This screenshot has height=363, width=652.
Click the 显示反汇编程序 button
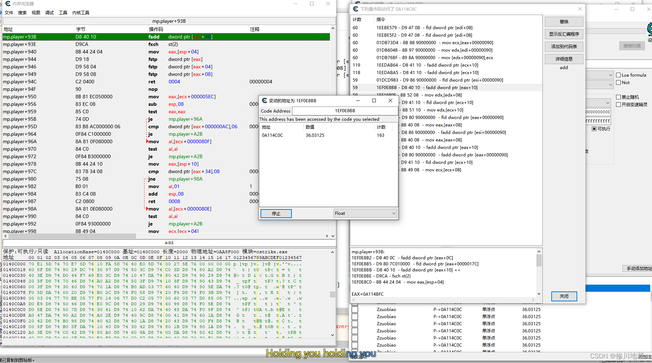pos(564,34)
